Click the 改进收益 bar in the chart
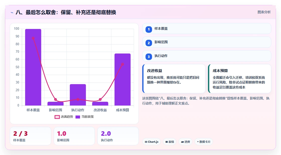Screen dimensions: 281x155 pyautogui.click(x=100, y=103)
